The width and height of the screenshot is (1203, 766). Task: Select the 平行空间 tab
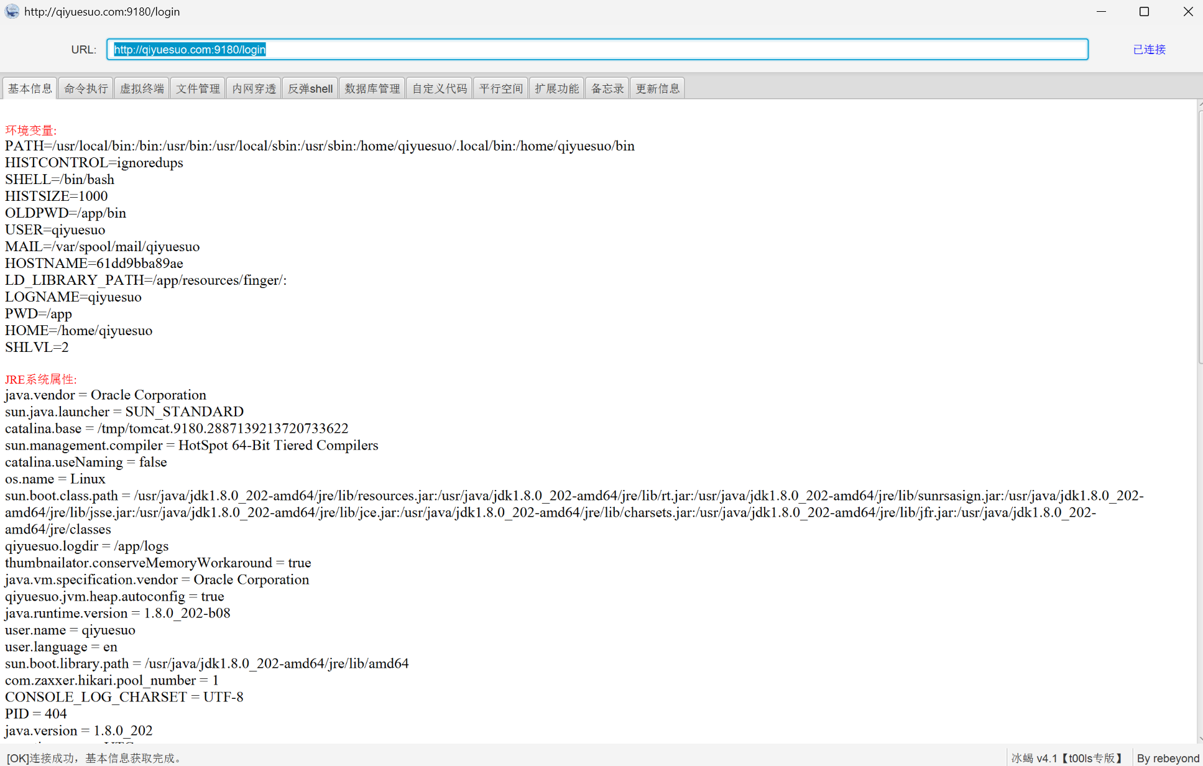[500, 88]
